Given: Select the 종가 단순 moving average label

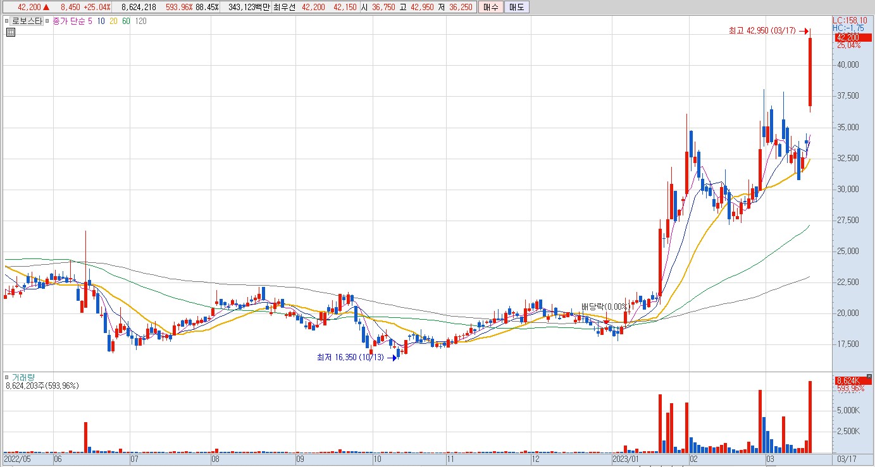Looking at the screenshot, I should click(x=69, y=21).
